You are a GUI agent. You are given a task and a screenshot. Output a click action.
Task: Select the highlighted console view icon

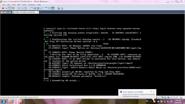53,8
